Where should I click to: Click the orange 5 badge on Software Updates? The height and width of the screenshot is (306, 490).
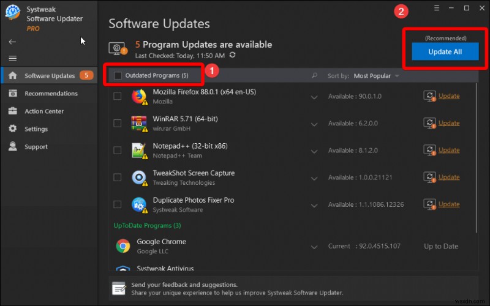(x=86, y=75)
